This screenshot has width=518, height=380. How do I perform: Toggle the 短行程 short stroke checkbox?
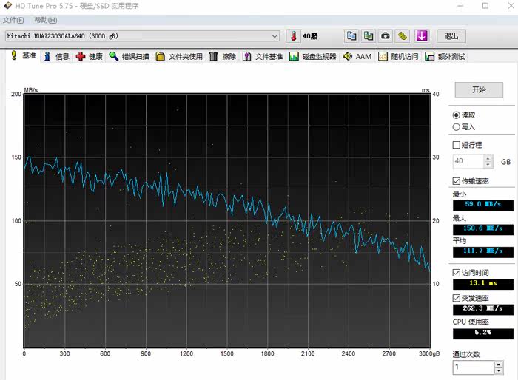(457, 145)
